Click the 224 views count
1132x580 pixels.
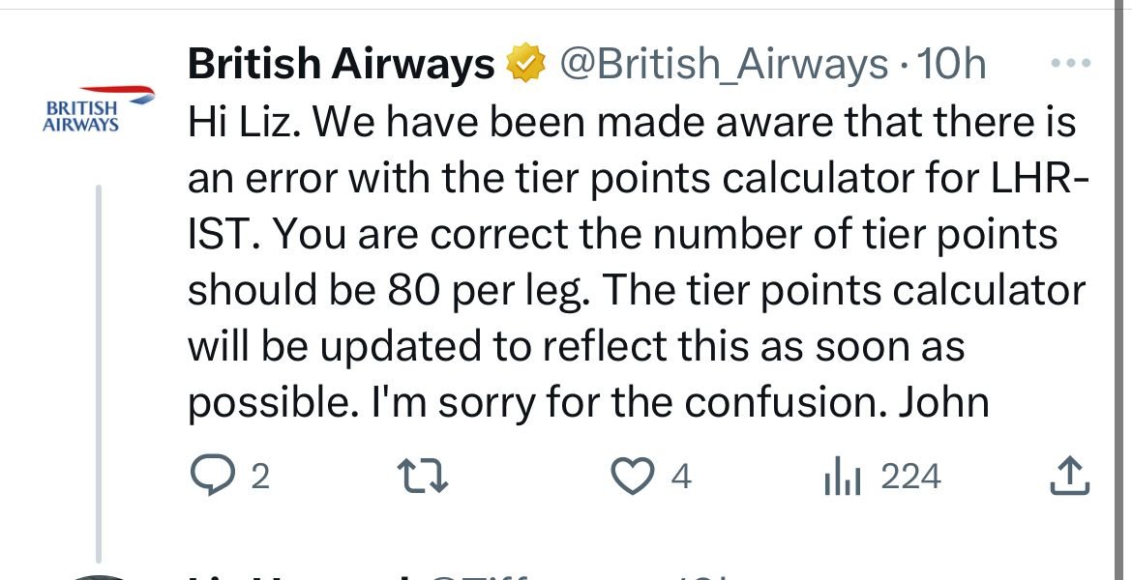click(910, 477)
